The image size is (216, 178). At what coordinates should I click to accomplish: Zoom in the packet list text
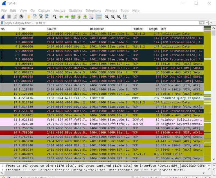(x=107, y=17)
